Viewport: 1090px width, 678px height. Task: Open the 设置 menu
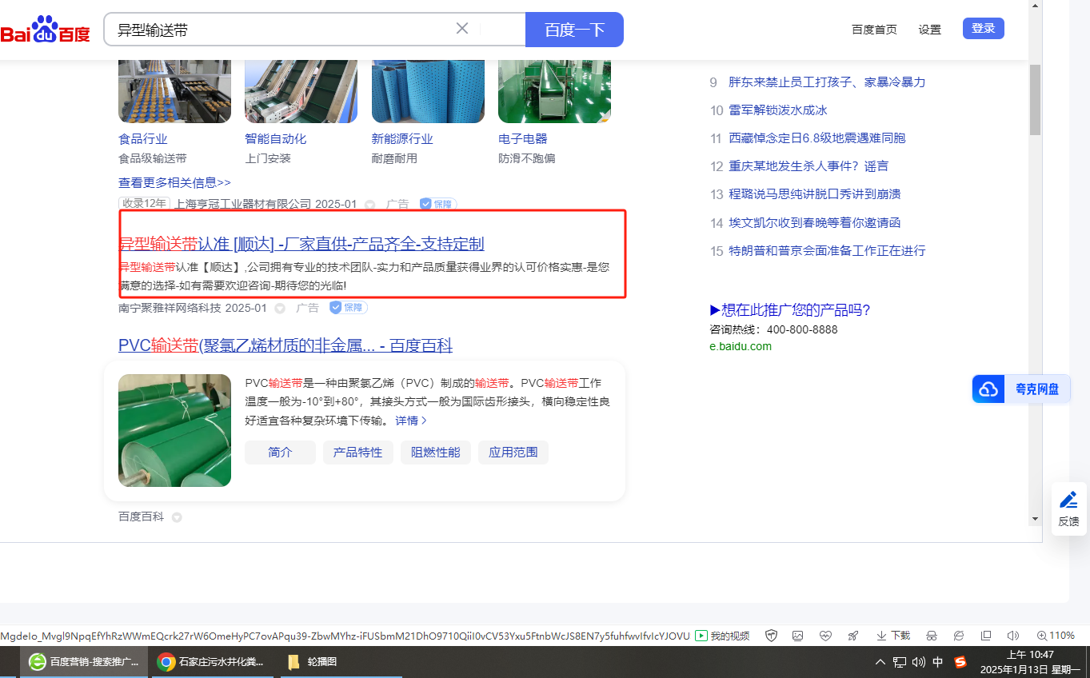tap(930, 30)
